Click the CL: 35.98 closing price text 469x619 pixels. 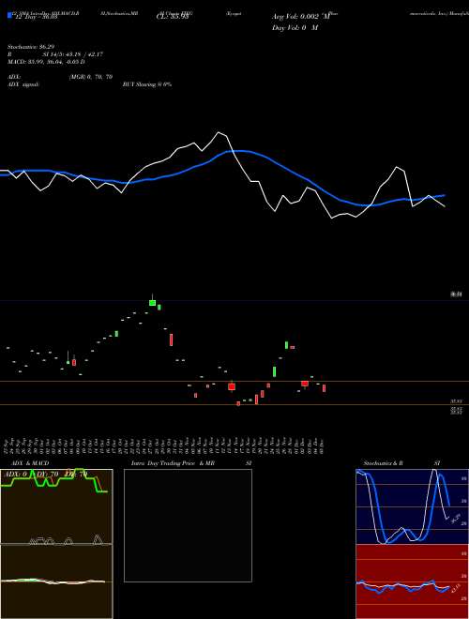[173, 17]
